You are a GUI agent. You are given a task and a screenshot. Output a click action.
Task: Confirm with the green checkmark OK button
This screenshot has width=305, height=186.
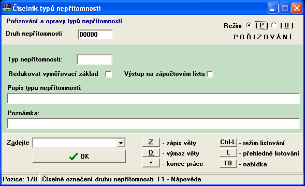click(79, 156)
